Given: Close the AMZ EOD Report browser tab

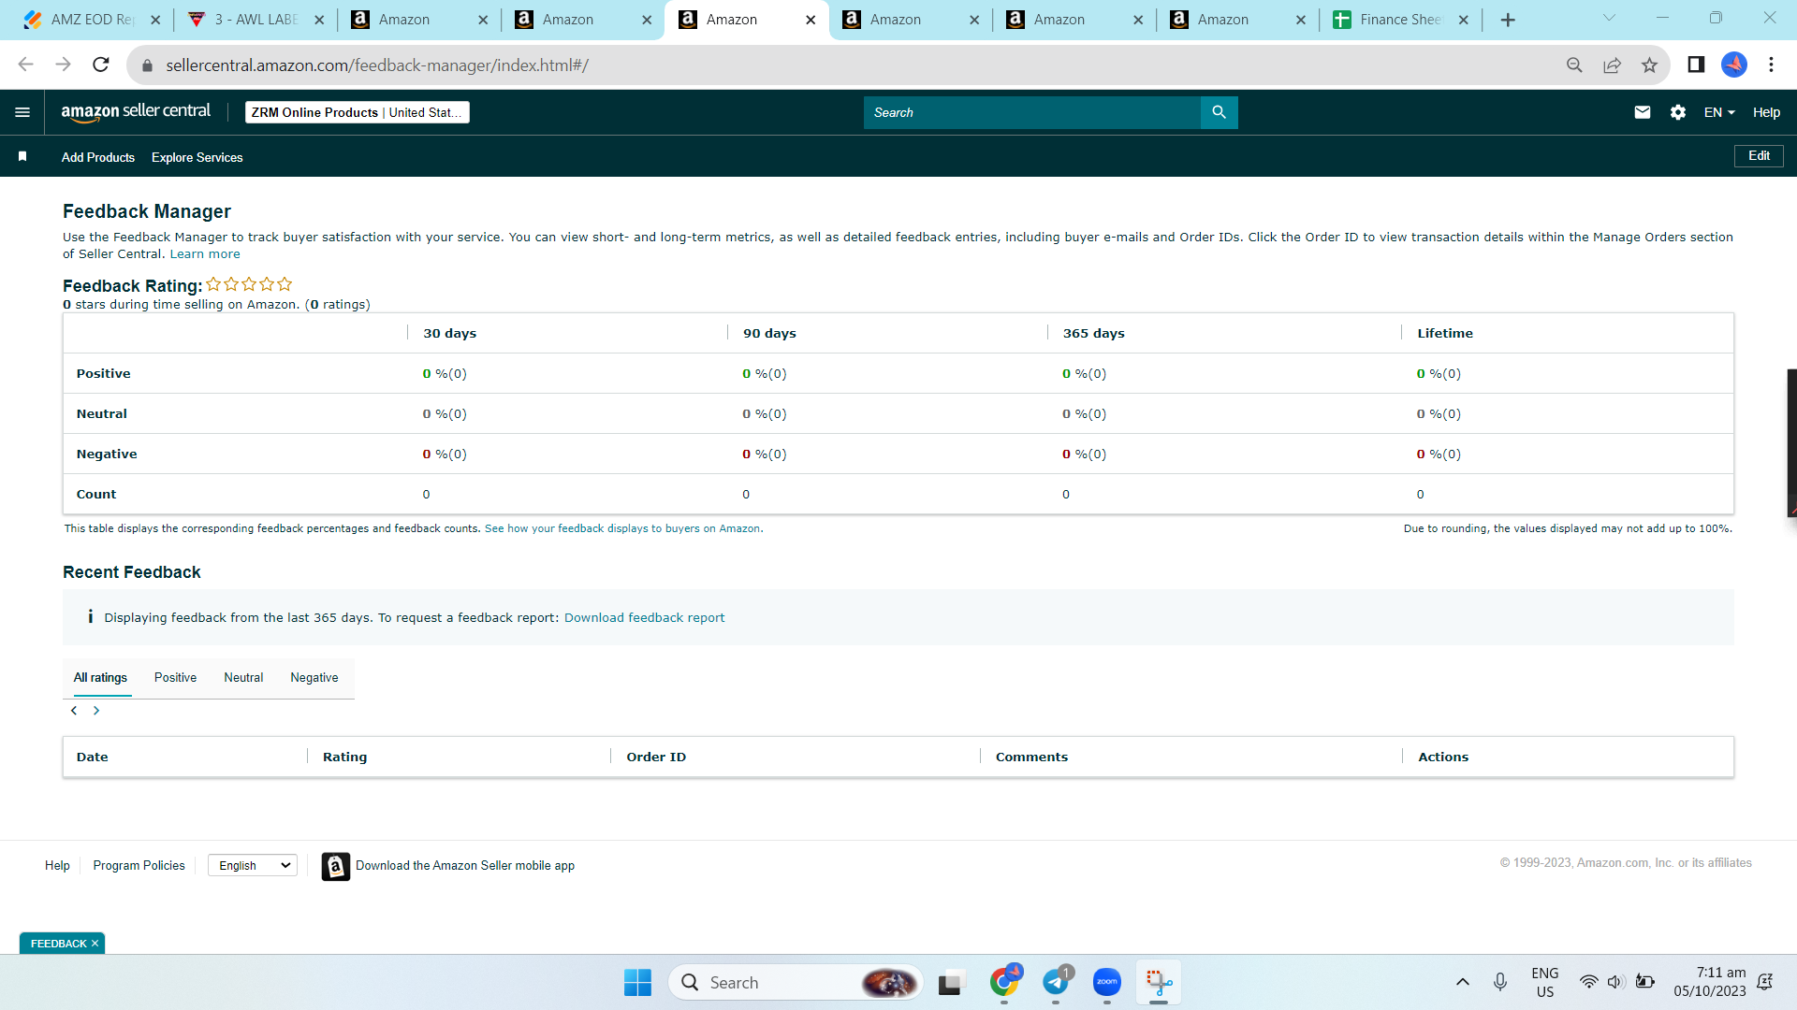Looking at the screenshot, I should [155, 20].
